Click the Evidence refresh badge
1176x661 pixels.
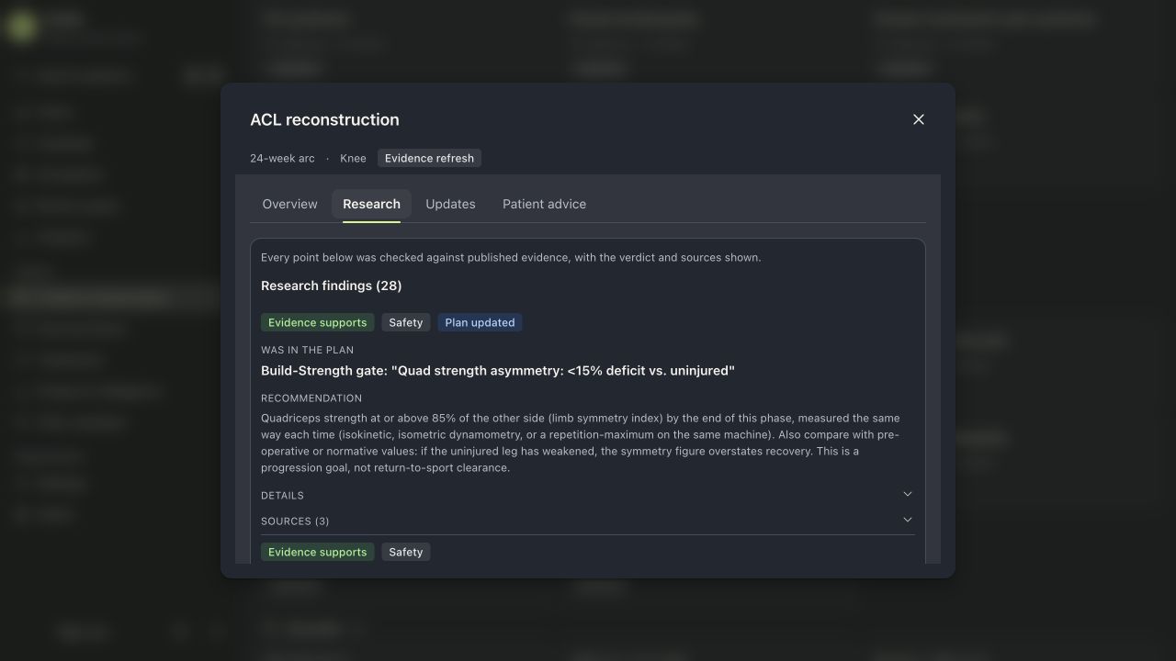429,158
